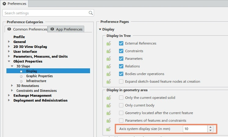Switch to App Preferences tab
The width and height of the screenshot is (228, 137).
(66, 29)
